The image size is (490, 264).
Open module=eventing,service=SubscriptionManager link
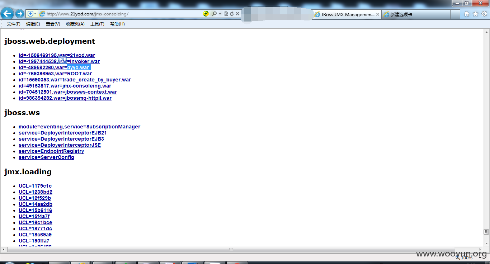[x=79, y=127]
